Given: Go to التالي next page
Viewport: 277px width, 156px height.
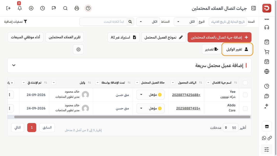Looking at the screenshot, I should tap(17, 127).
